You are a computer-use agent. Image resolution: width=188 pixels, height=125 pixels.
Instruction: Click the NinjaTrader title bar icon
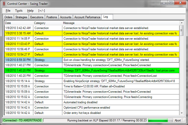(4, 4)
